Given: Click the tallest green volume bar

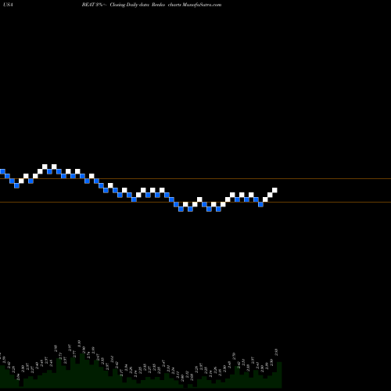Looking at the screenshot, I should tap(81, 371).
